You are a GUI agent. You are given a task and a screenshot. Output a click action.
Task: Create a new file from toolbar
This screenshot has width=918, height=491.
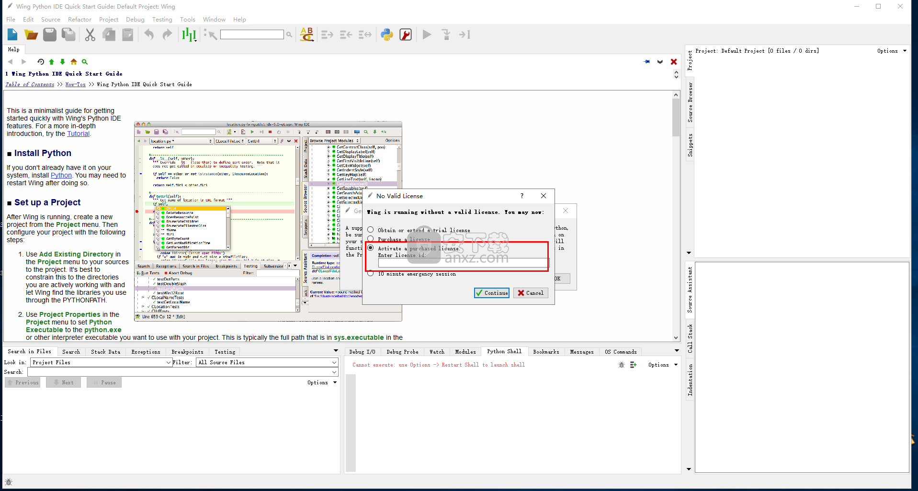(12, 34)
